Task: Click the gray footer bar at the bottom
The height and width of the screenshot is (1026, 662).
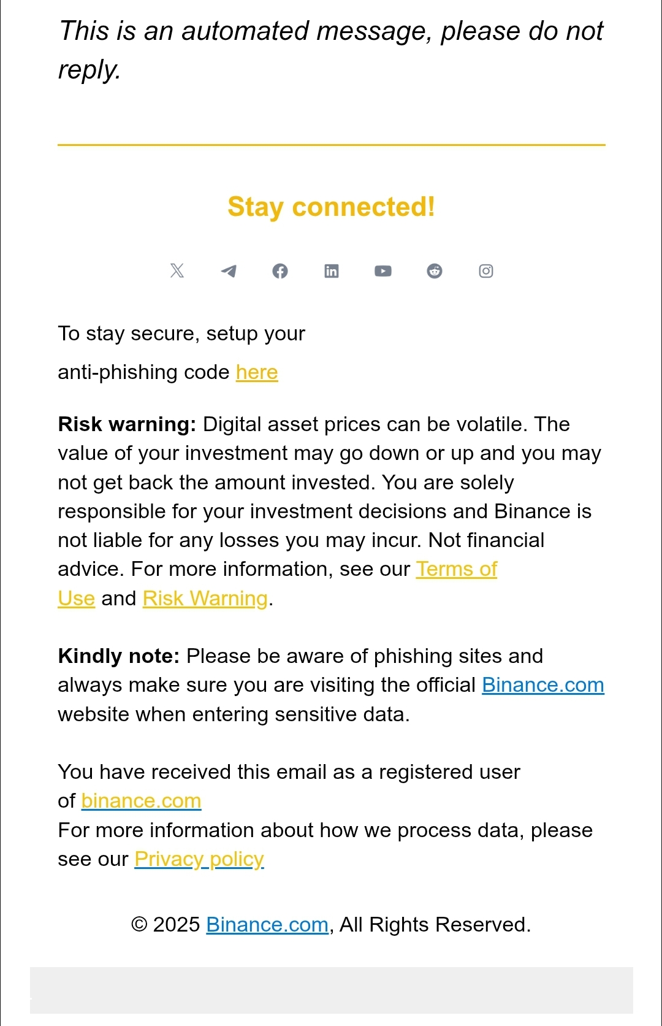Action: 332,990
